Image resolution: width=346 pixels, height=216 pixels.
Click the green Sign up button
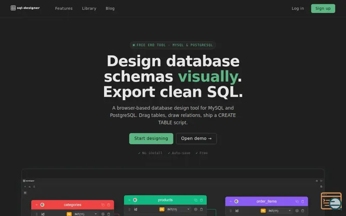coord(323,8)
